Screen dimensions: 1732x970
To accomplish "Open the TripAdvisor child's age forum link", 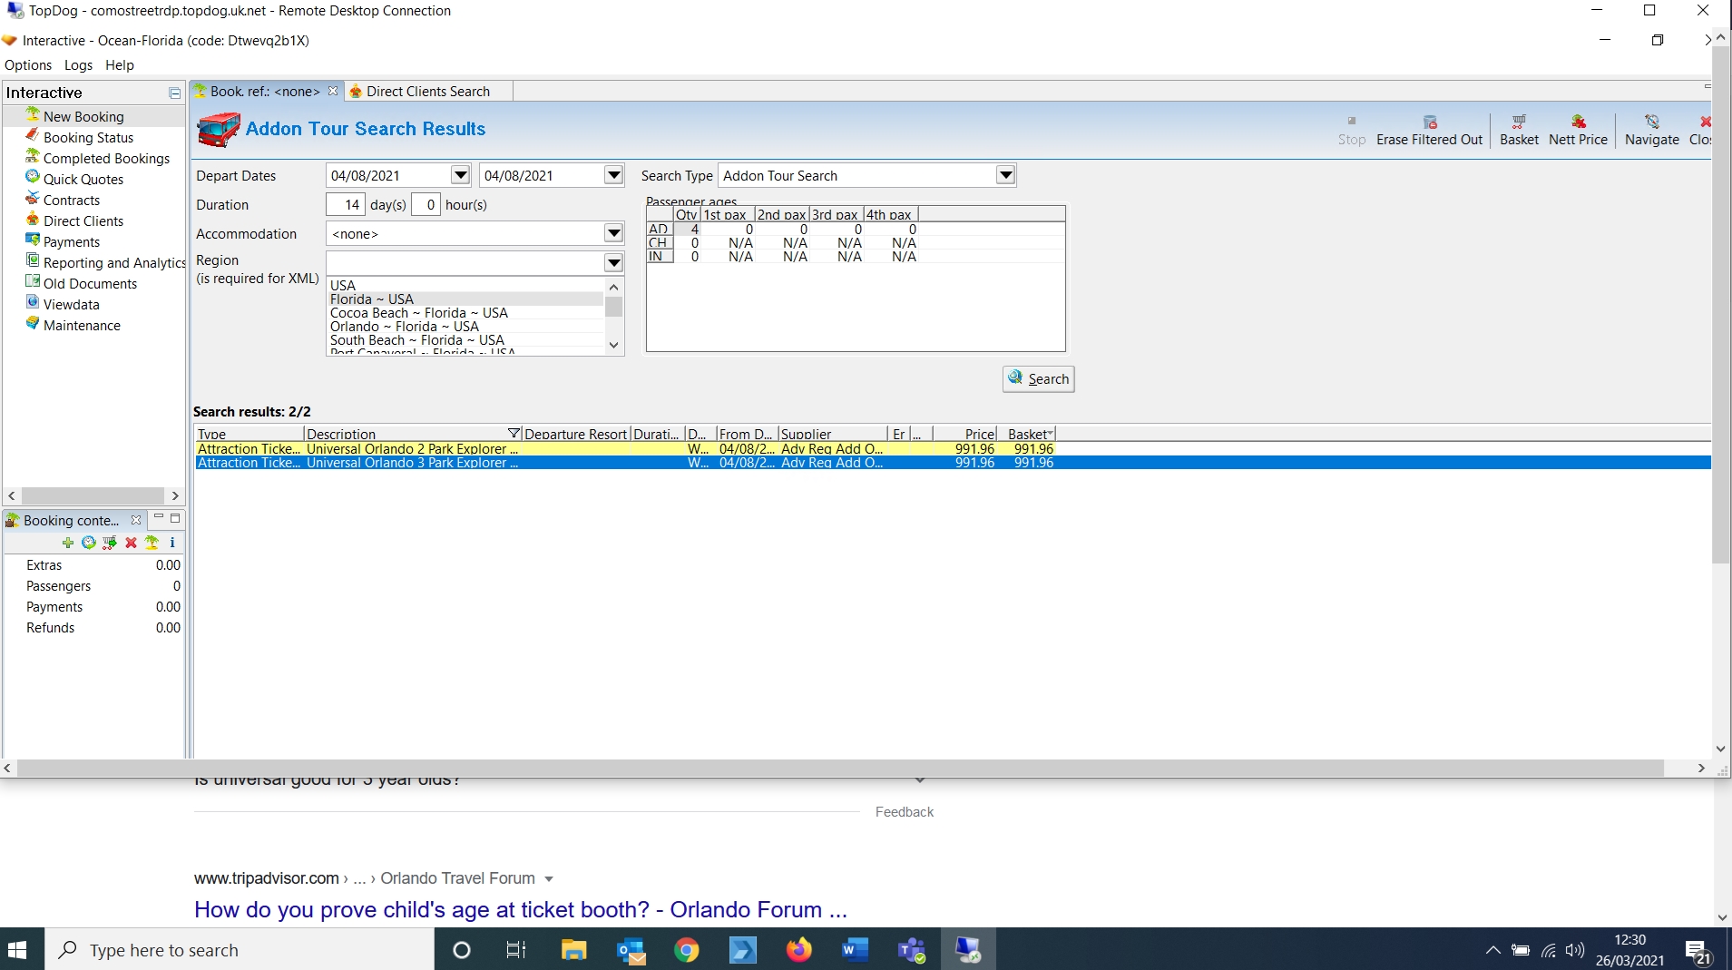I will tap(521, 909).
